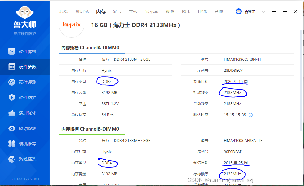The height and width of the screenshot is (186, 304).
Task: Click serial number 23DD3EC7
Action: click(x=233, y=71)
